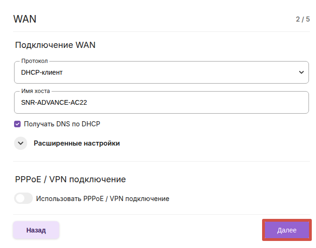
Task: Expand the Расширенные настройки section
Action: click(x=76, y=143)
